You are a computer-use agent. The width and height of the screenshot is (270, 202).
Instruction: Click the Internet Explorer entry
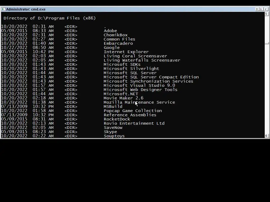(x=126, y=52)
